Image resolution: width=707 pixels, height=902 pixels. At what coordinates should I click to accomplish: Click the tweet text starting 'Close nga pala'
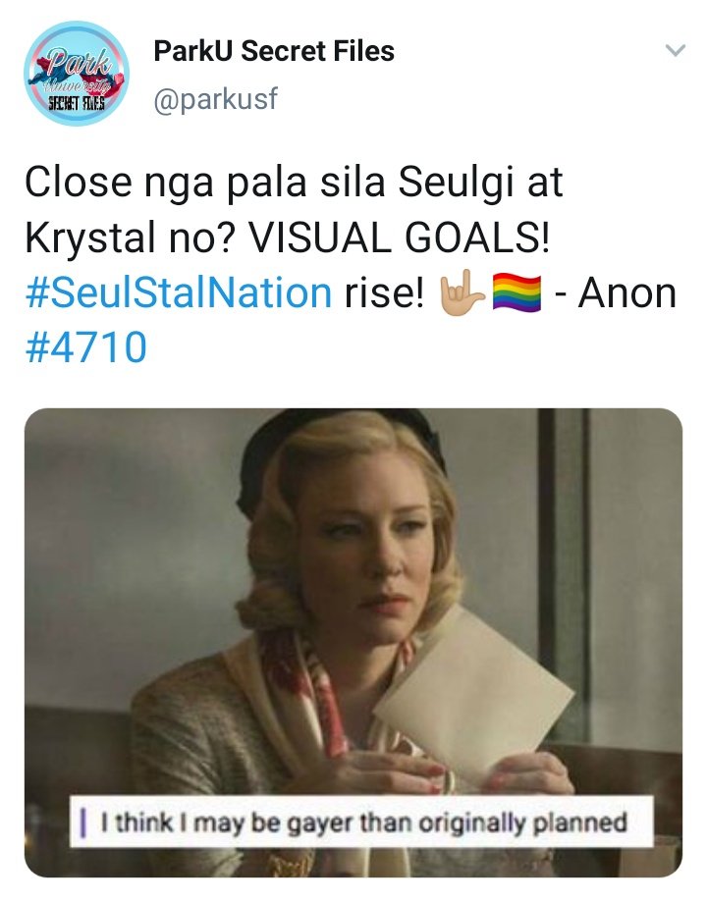click(x=350, y=265)
